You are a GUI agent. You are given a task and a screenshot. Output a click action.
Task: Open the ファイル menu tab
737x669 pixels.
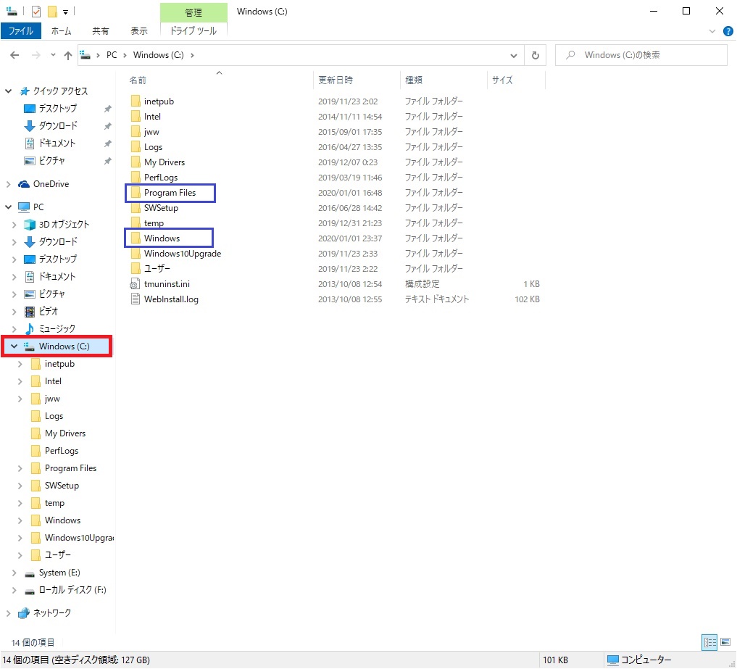click(21, 31)
